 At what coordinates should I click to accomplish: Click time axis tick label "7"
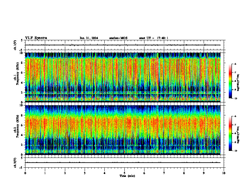pos(164,173)
